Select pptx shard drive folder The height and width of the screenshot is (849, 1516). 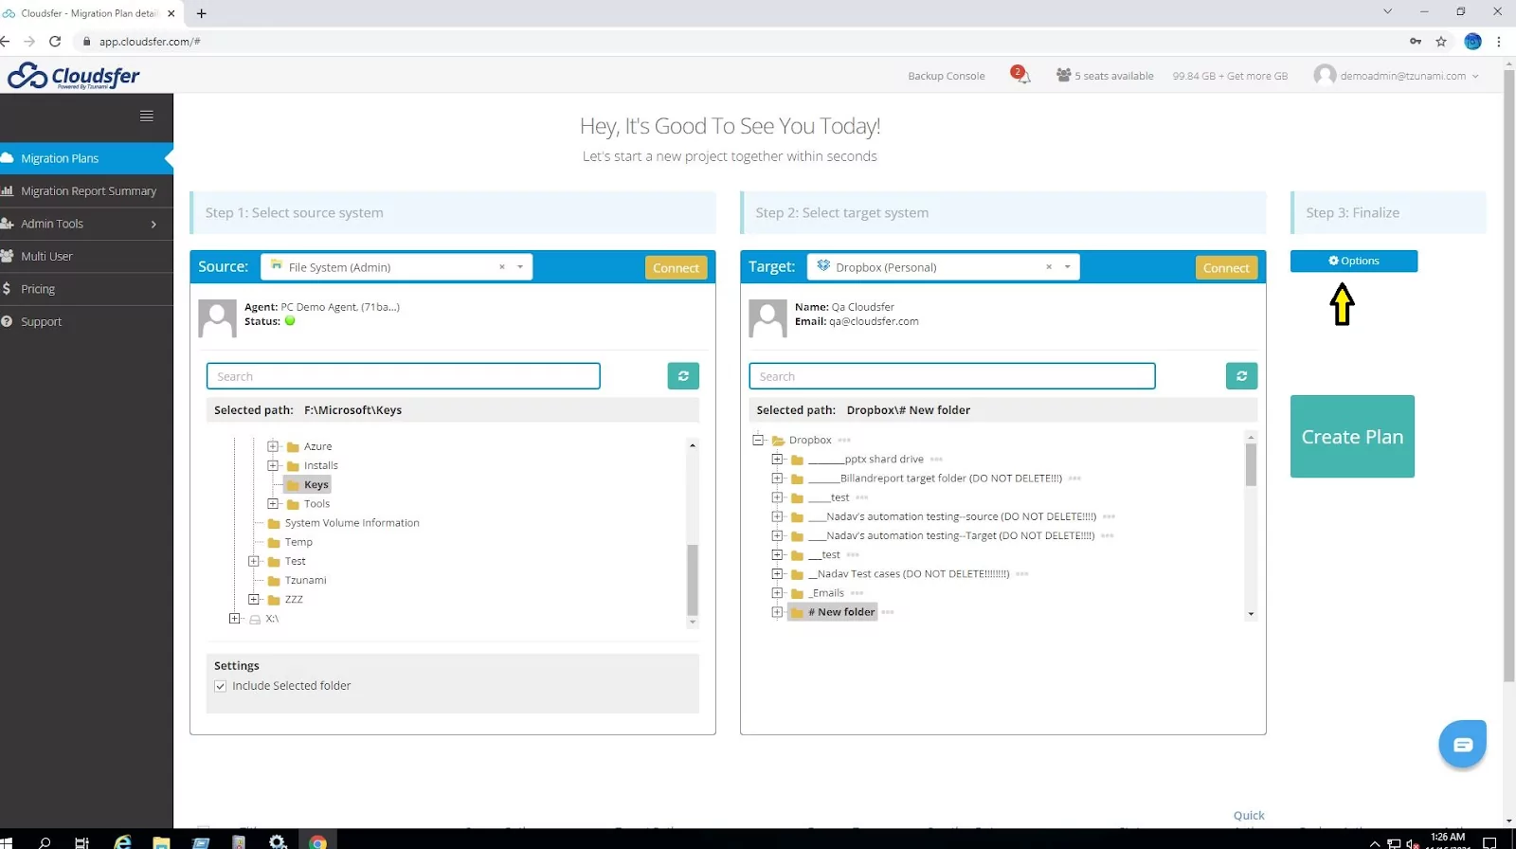[x=865, y=460]
